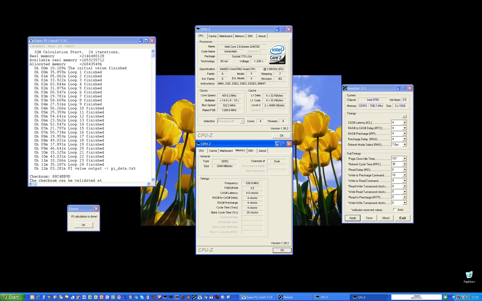Click the Nero Search input field
482x301 pixels.
(x=416, y=297)
